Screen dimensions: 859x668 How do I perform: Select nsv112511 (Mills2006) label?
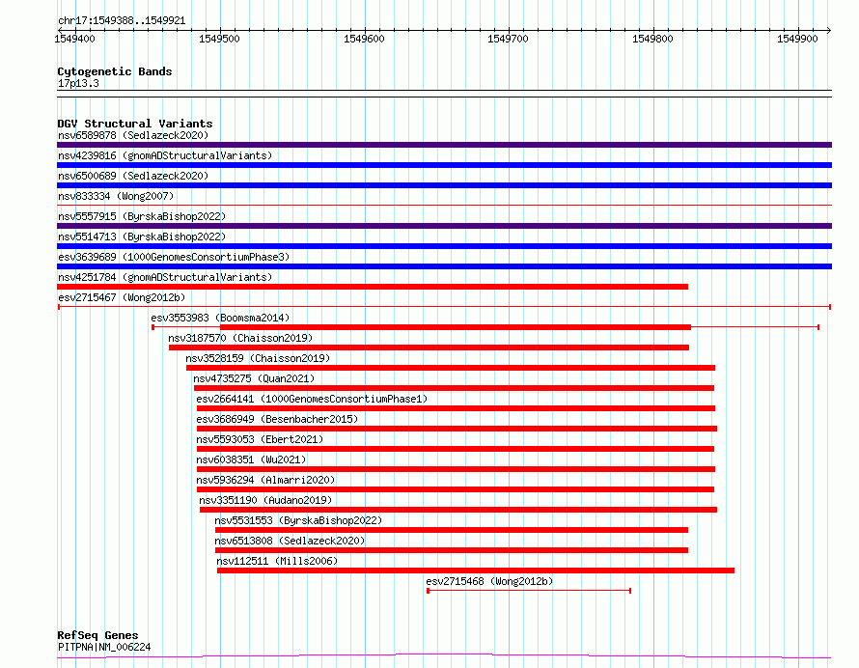click(277, 561)
